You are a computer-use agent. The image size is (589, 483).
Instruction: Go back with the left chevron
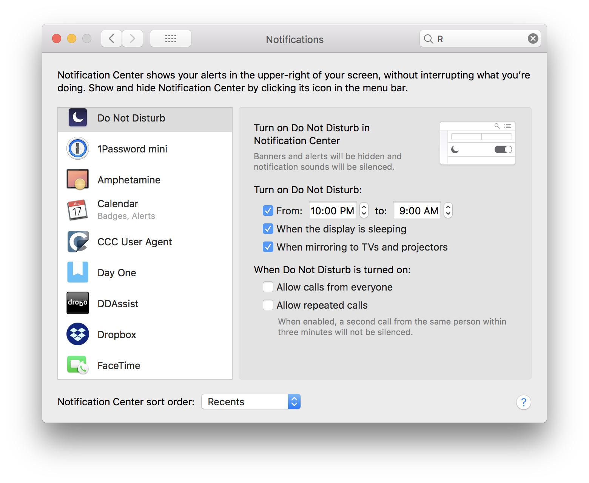point(111,38)
